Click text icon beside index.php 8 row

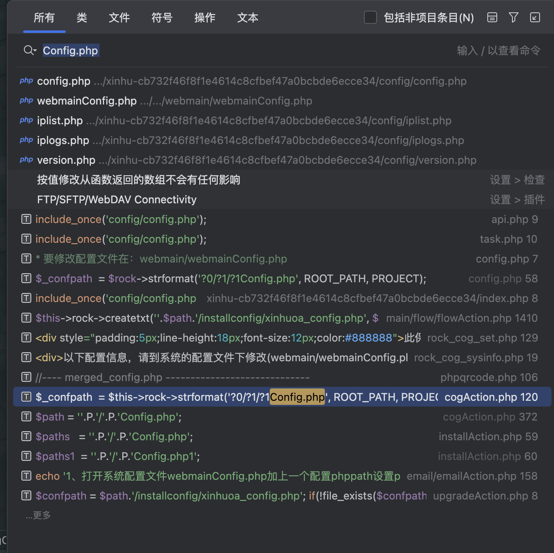(26, 298)
